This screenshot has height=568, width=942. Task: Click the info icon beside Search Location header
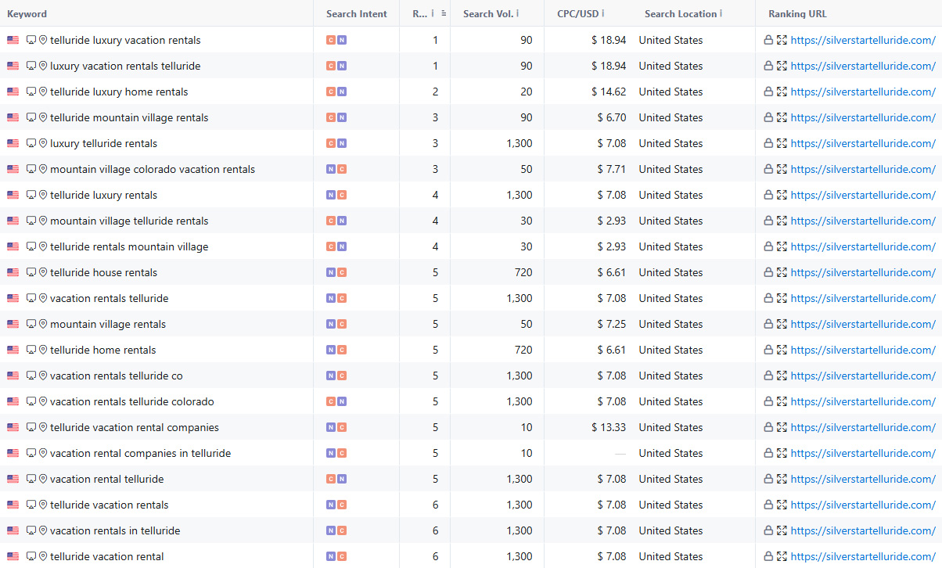(721, 13)
